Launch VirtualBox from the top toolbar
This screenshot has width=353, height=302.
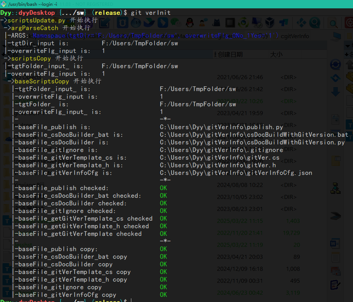coord(270,23)
